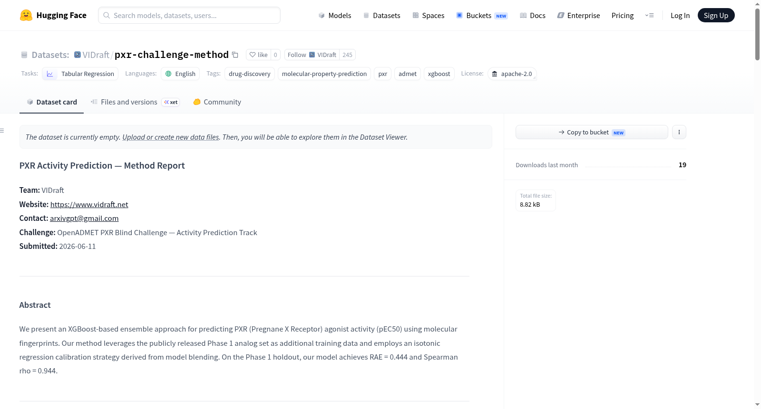The height and width of the screenshot is (409, 761).
Task: Open the Docs page
Action: (533, 15)
